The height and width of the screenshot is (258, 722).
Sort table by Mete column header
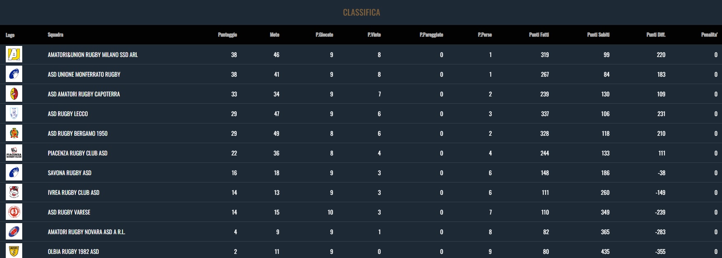point(275,35)
